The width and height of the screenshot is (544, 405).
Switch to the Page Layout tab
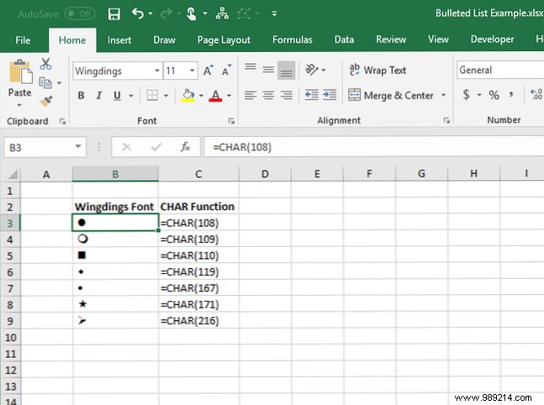[224, 40]
